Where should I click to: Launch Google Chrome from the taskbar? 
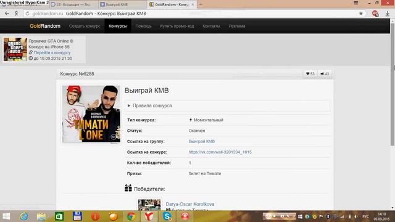click(x=131, y=216)
